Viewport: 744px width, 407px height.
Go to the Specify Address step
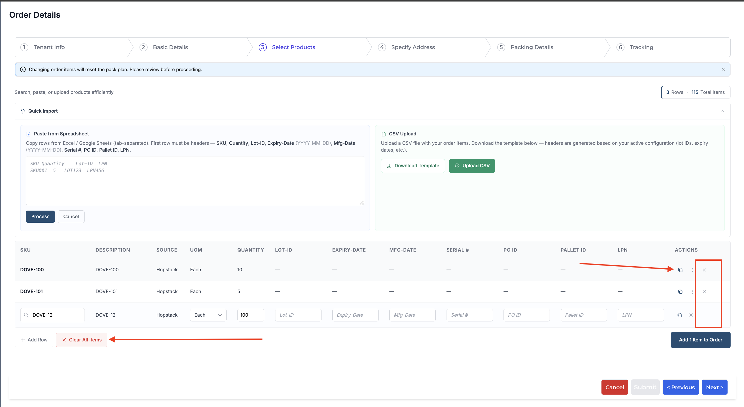[413, 47]
